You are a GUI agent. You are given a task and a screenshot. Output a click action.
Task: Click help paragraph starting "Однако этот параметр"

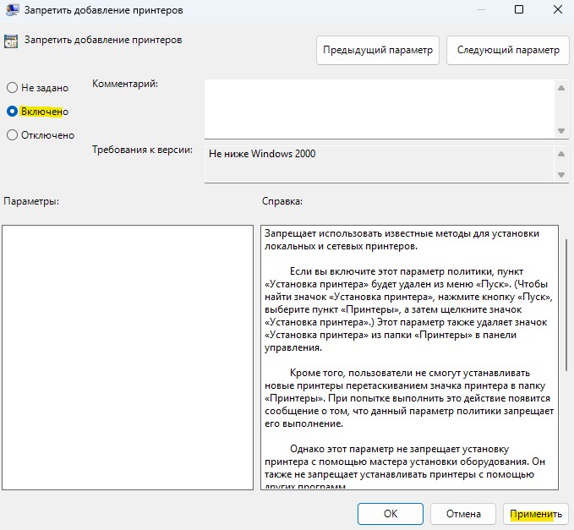pos(405,467)
